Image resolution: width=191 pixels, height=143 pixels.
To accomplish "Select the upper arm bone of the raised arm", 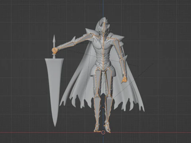I will coord(84,39).
